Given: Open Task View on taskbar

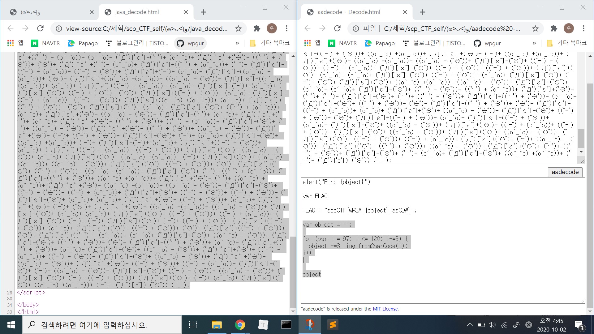Looking at the screenshot, I should click(x=193, y=325).
